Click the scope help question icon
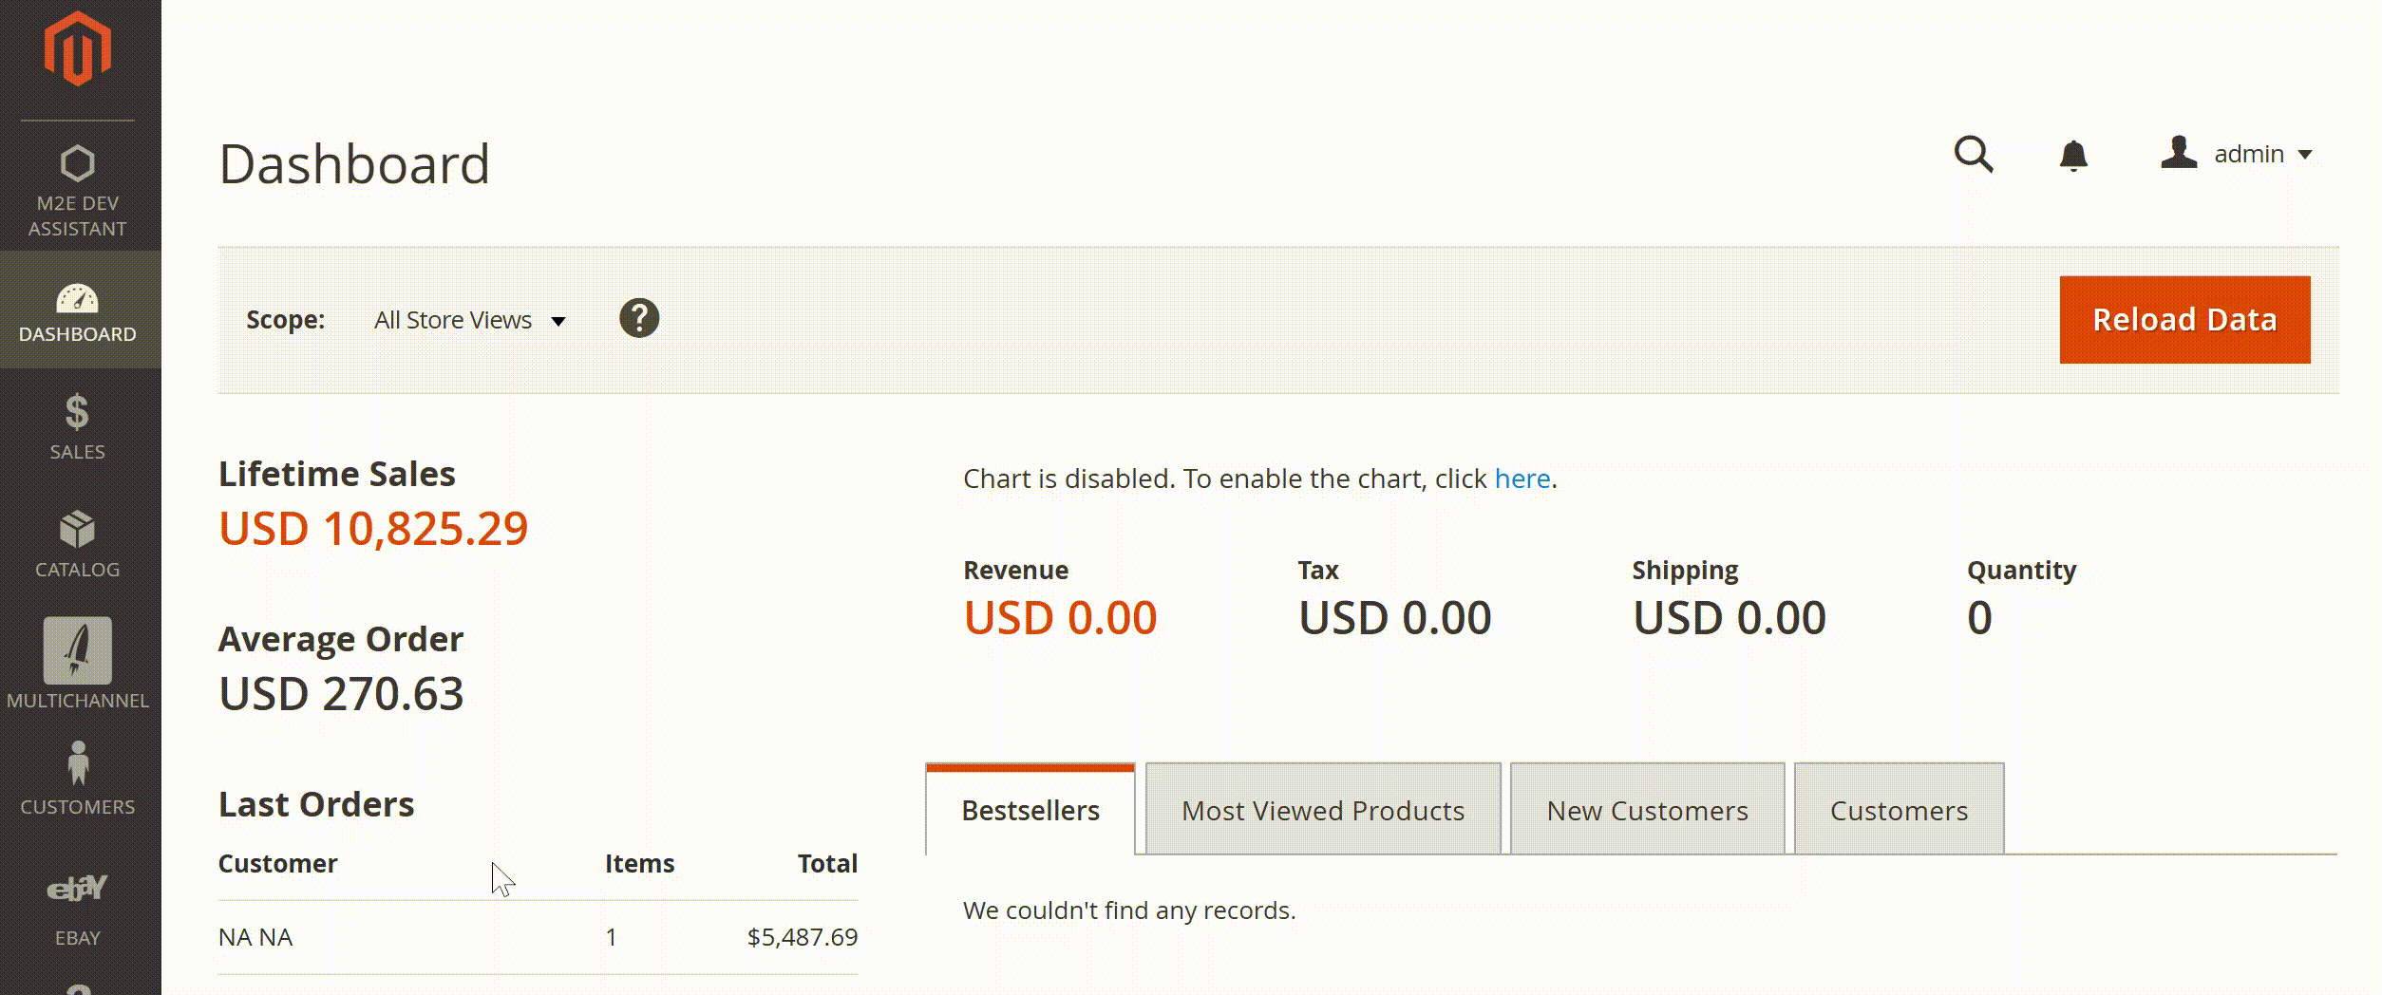 pyautogui.click(x=639, y=319)
